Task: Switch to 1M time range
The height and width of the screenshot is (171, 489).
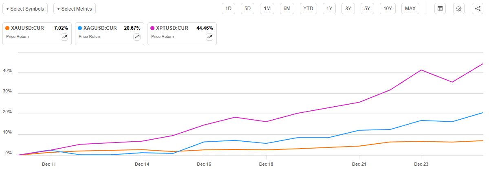Action: (267, 9)
